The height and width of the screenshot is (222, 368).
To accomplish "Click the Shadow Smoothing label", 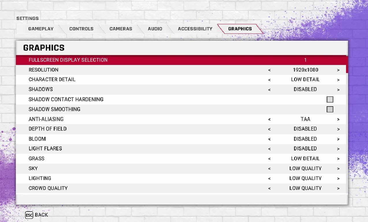I will [x=55, y=109].
